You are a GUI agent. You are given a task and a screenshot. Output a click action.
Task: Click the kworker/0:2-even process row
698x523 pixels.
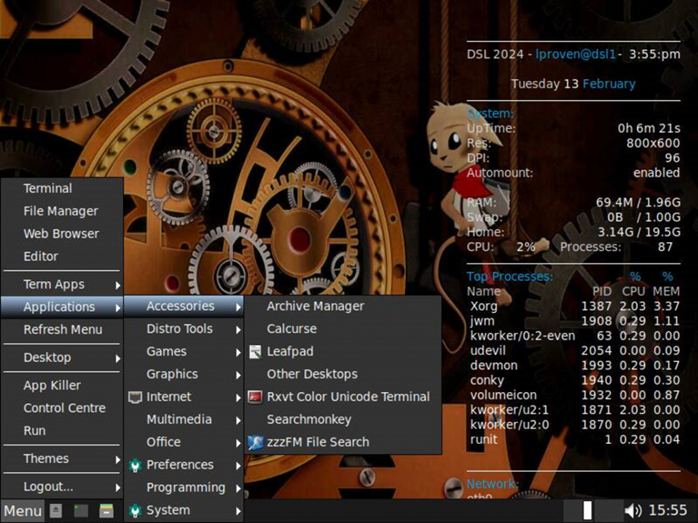click(x=574, y=336)
